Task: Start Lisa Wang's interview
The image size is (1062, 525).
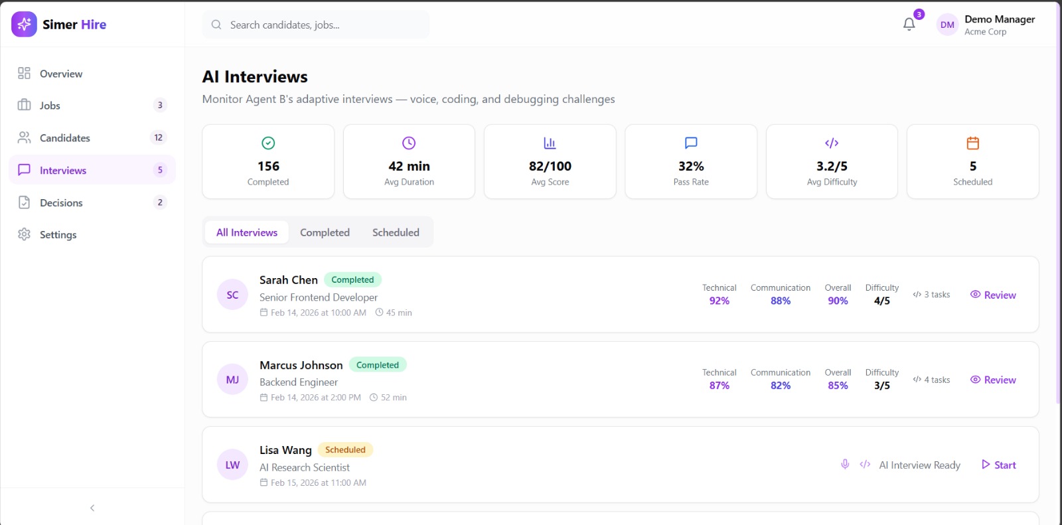Action: [x=998, y=465]
